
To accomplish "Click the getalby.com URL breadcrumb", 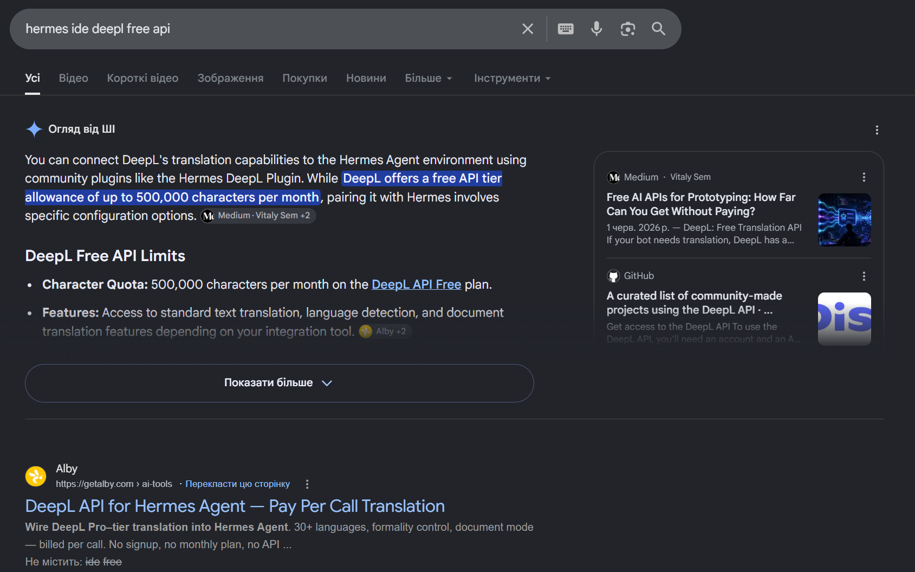I will tap(114, 484).
